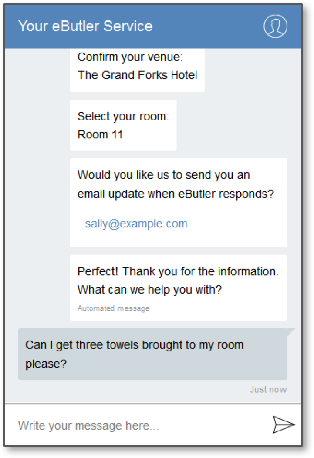Focus the 'Write your message here...' field

tap(140, 425)
